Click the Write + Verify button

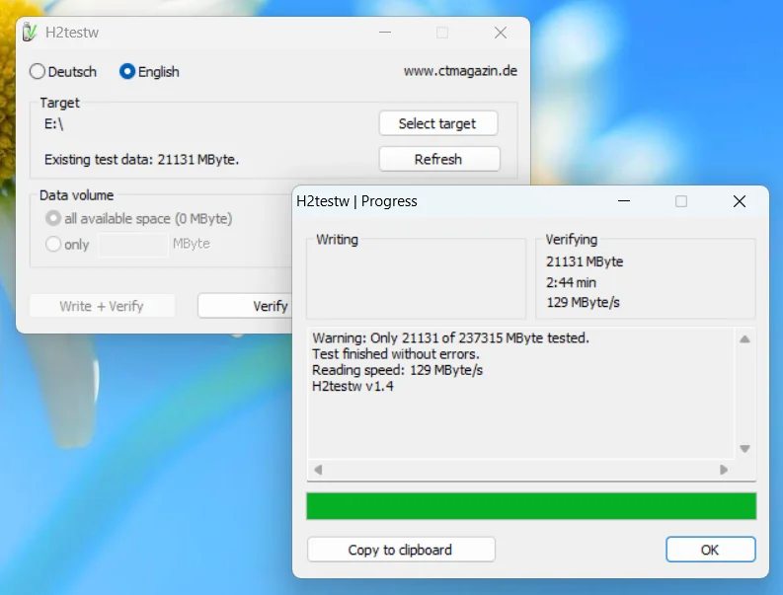point(102,306)
